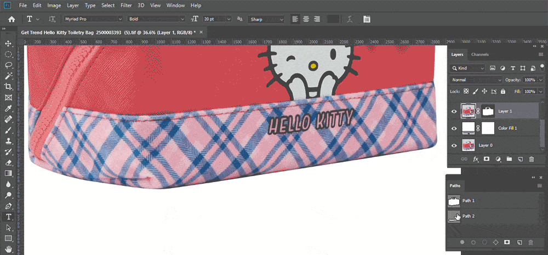Make work path from selection icon
The width and height of the screenshot is (548, 255).
point(495,242)
